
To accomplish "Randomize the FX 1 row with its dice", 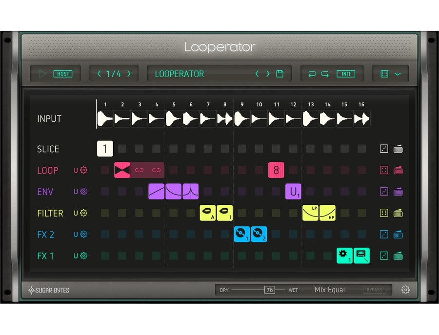I will point(384,256).
